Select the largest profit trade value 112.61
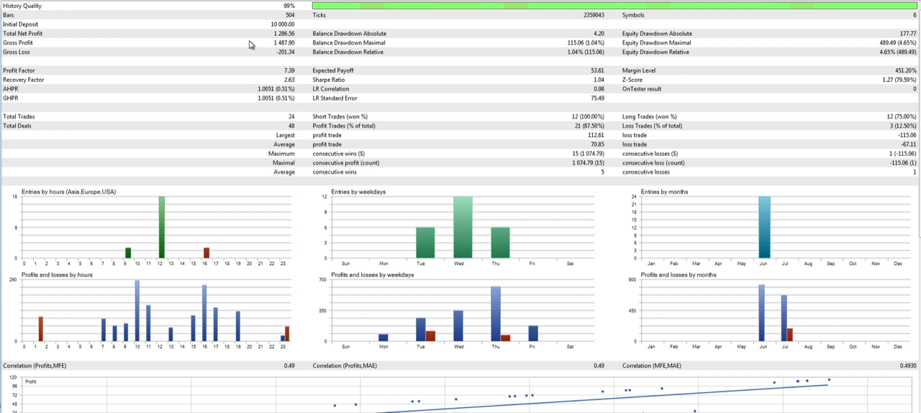 click(596, 136)
